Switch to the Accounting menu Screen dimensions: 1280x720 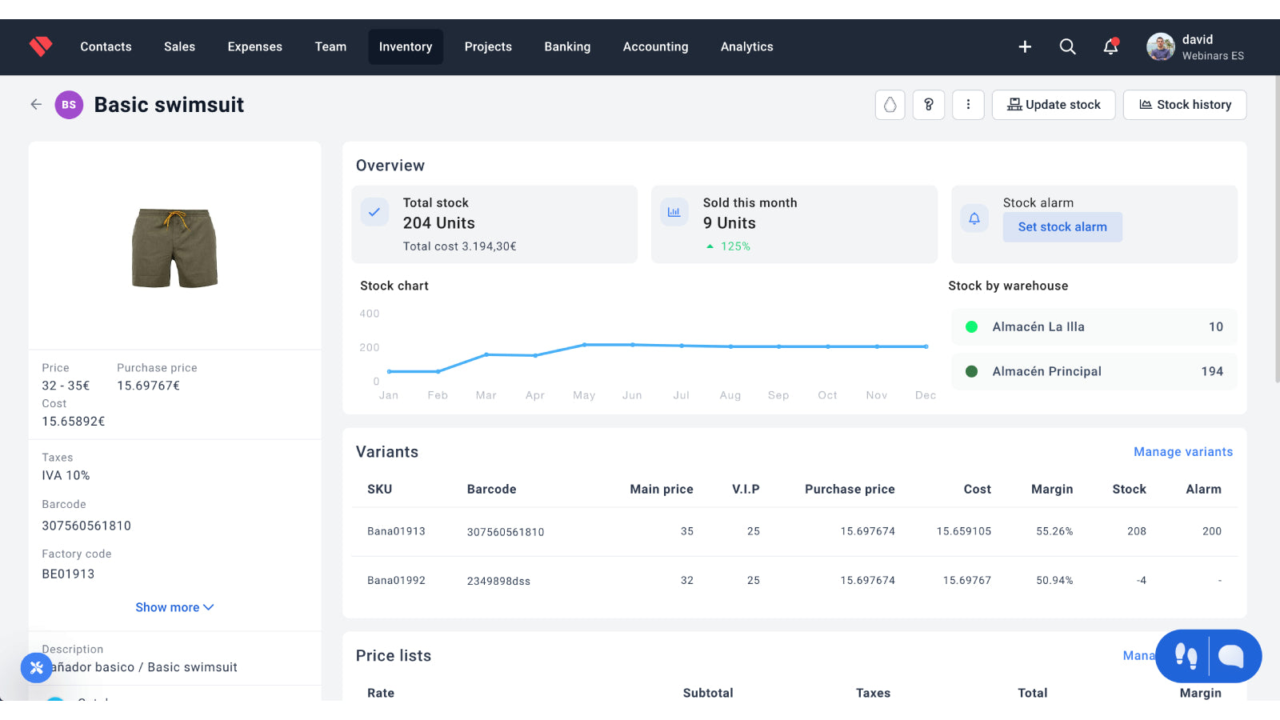655,47
